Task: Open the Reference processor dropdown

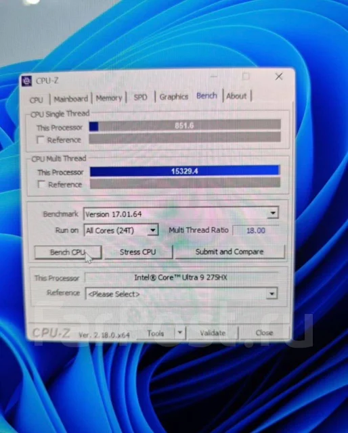Action: [181, 294]
